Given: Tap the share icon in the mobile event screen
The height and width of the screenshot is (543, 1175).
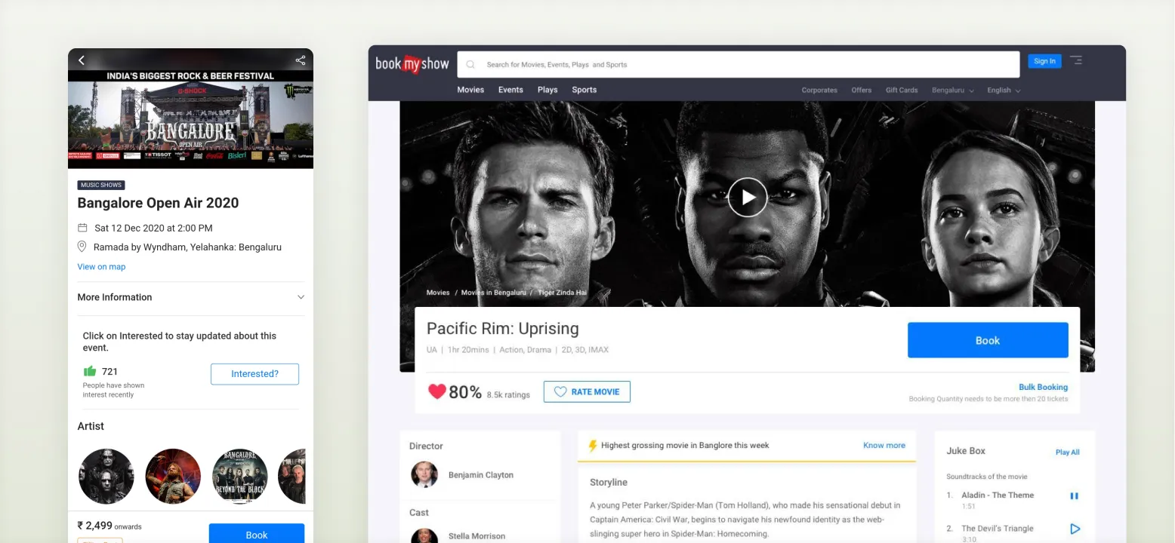Looking at the screenshot, I should coord(300,60).
